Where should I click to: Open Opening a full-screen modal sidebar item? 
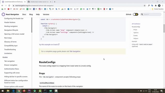pyautogui.click(x=14, y=34)
